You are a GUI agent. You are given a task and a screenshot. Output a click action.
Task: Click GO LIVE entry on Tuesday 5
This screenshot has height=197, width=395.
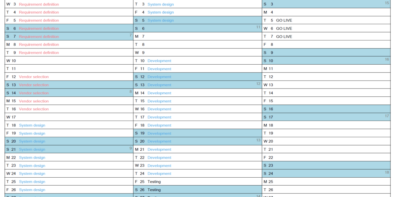pos(284,20)
